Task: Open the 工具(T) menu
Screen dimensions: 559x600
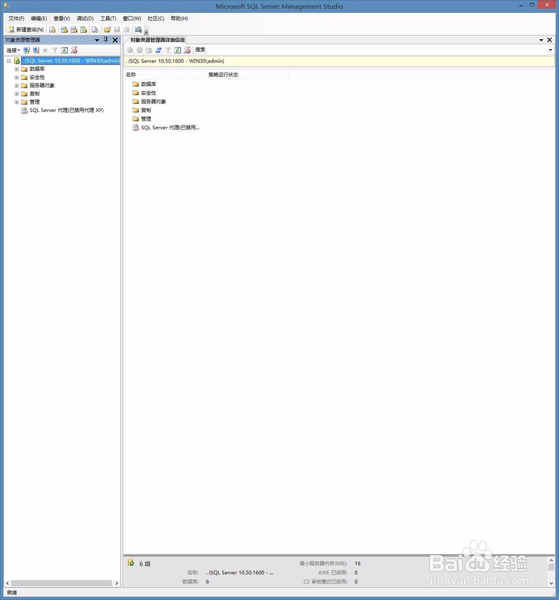Action: [x=108, y=18]
